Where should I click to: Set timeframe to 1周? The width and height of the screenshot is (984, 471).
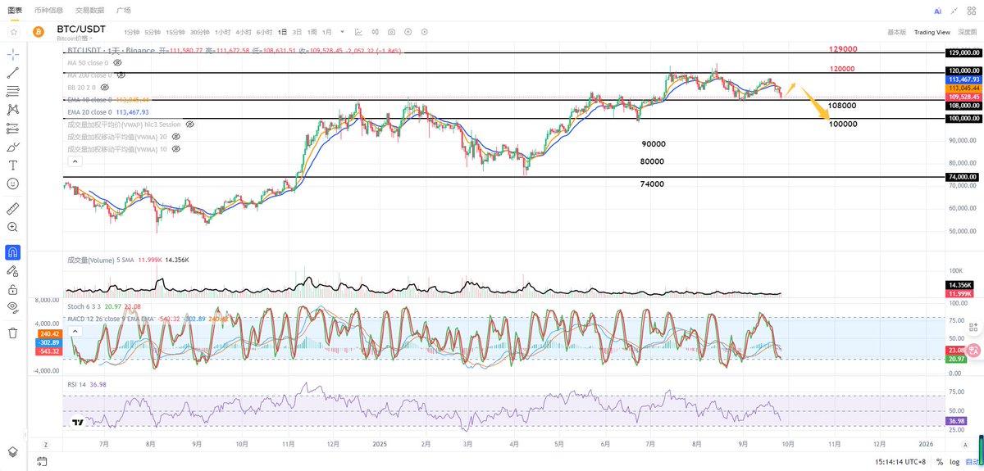(312, 32)
